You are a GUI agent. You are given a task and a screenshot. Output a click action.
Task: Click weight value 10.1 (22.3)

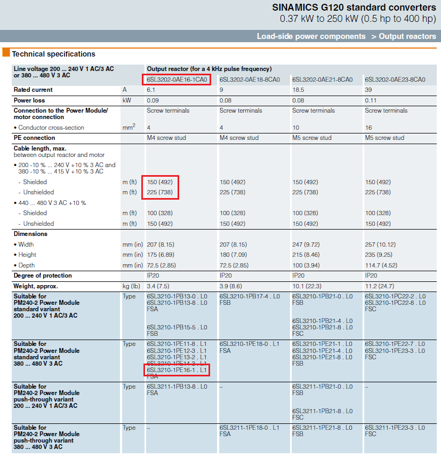point(307,286)
